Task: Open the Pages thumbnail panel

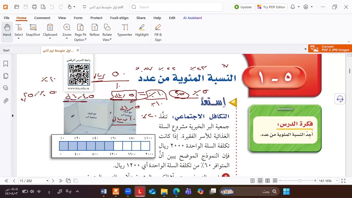Action: point(6,76)
